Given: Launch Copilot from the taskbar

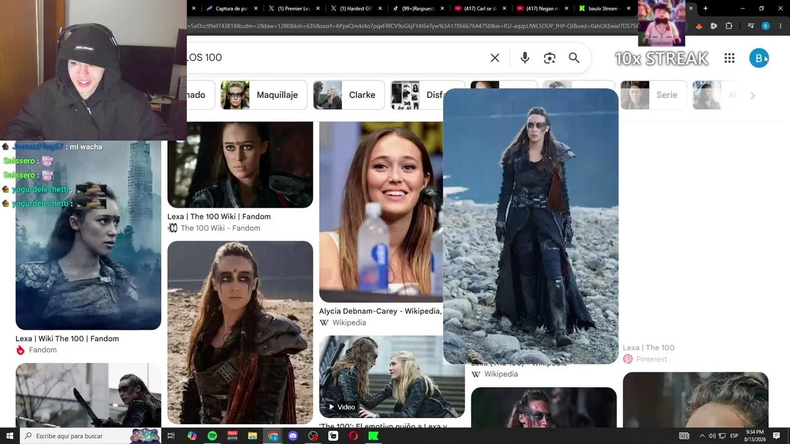Looking at the screenshot, I should point(192,436).
